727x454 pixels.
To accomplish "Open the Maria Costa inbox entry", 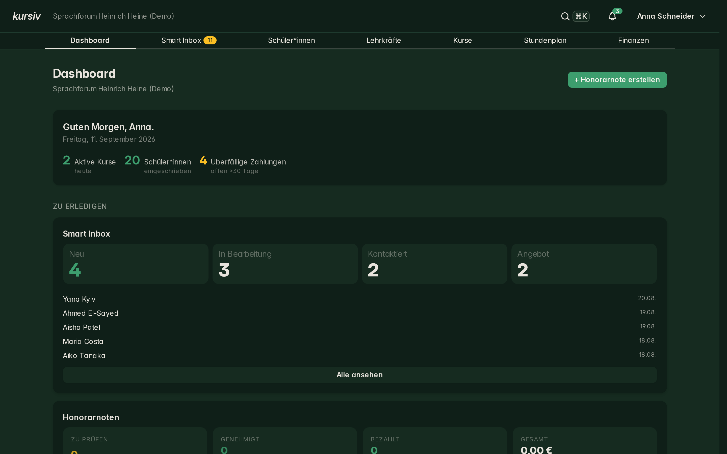I will 360,341.
